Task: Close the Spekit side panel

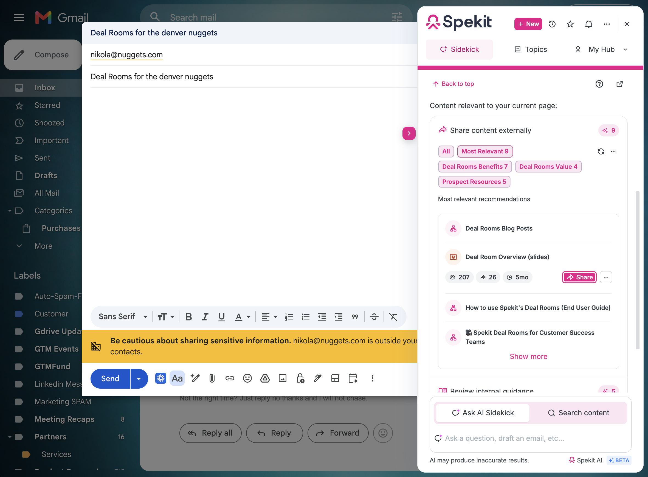Action: [627, 24]
